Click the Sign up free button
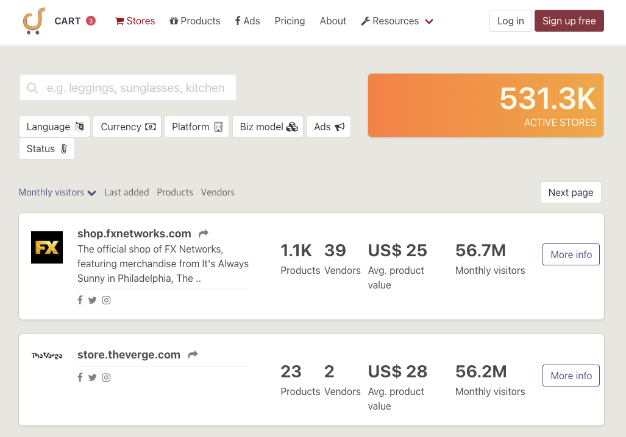This screenshot has width=626, height=437. click(x=569, y=21)
